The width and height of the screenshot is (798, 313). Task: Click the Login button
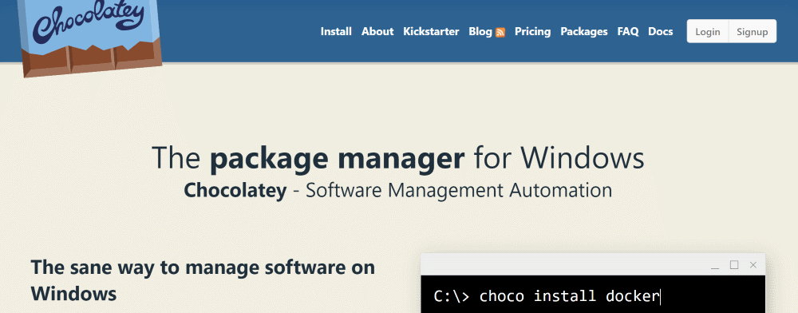point(707,32)
